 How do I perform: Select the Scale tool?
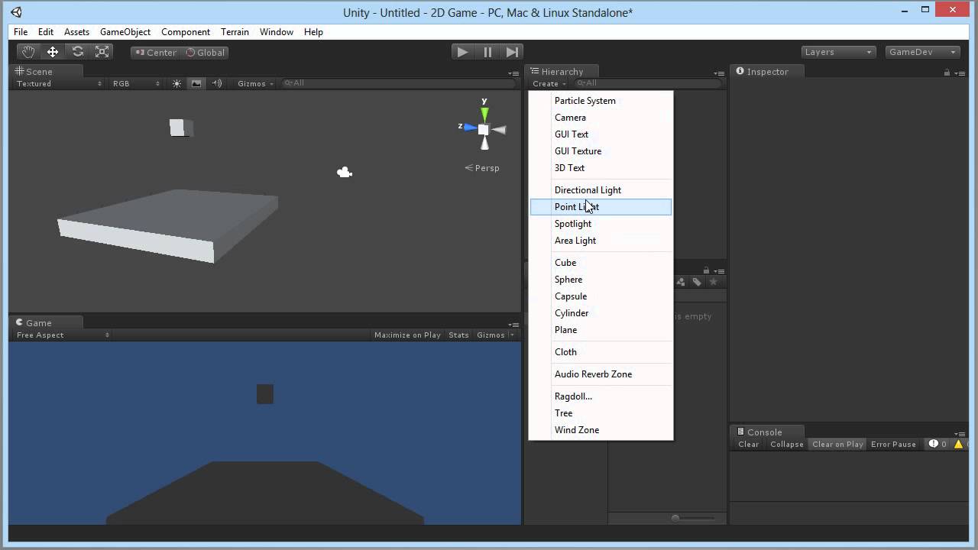(102, 52)
